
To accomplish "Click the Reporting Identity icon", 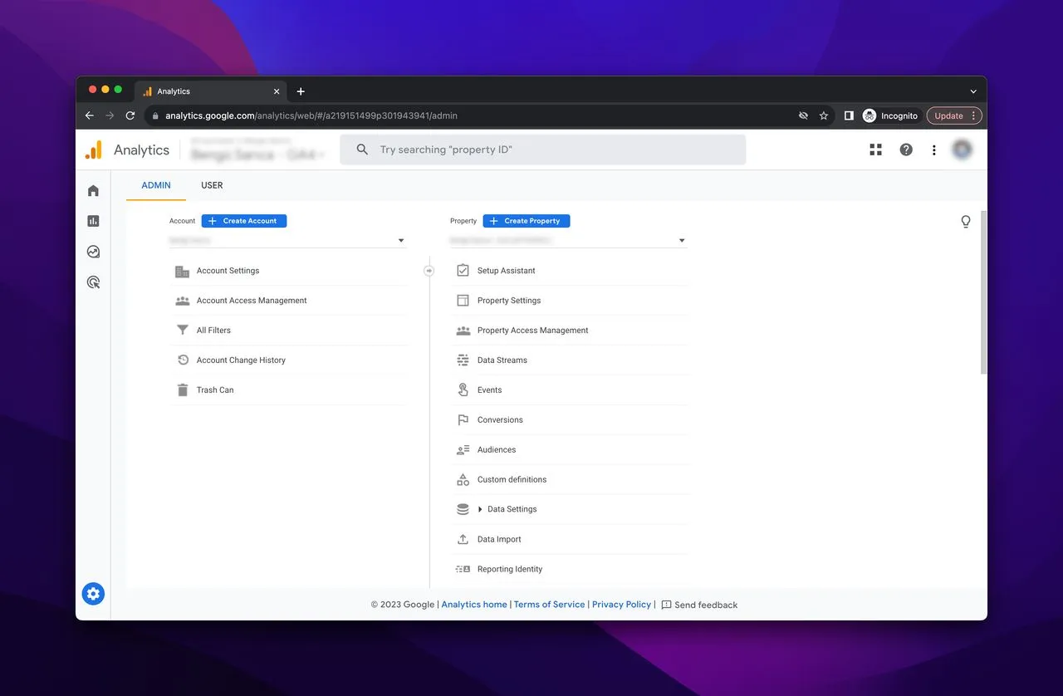I will point(463,570).
